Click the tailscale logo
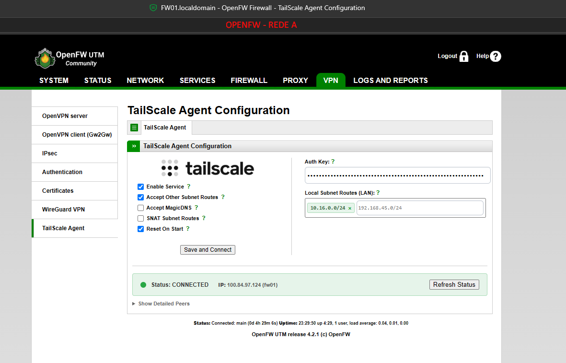 pos(208,168)
